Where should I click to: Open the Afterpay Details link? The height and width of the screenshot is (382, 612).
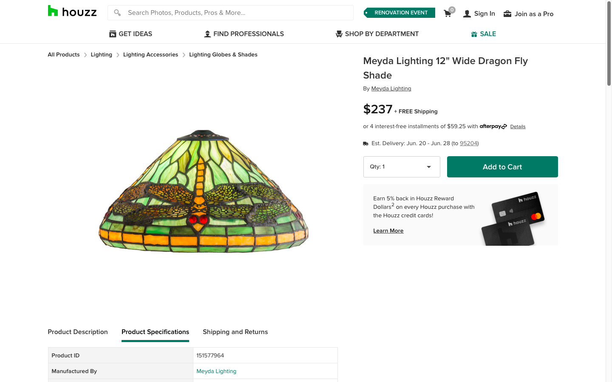click(518, 126)
